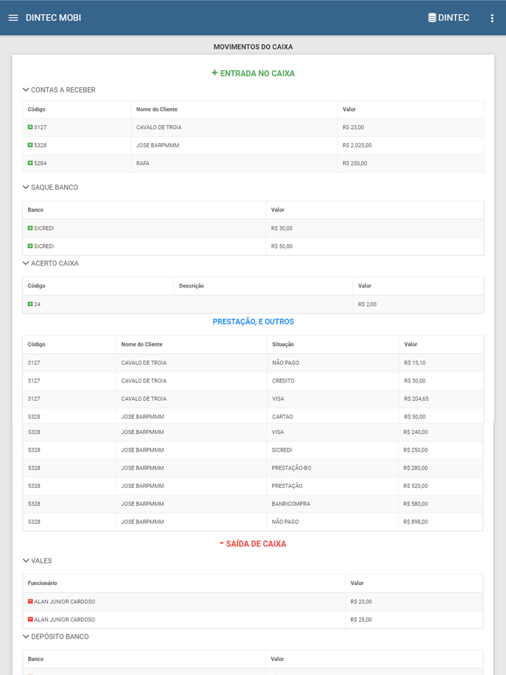This screenshot has width=506, height=675.
Task: Select client JOSE BARPMMM in Contas a Receber
Action: pyautogui.click(x=157, y=145)
